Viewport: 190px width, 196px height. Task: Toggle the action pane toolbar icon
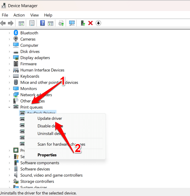[51, 23]
